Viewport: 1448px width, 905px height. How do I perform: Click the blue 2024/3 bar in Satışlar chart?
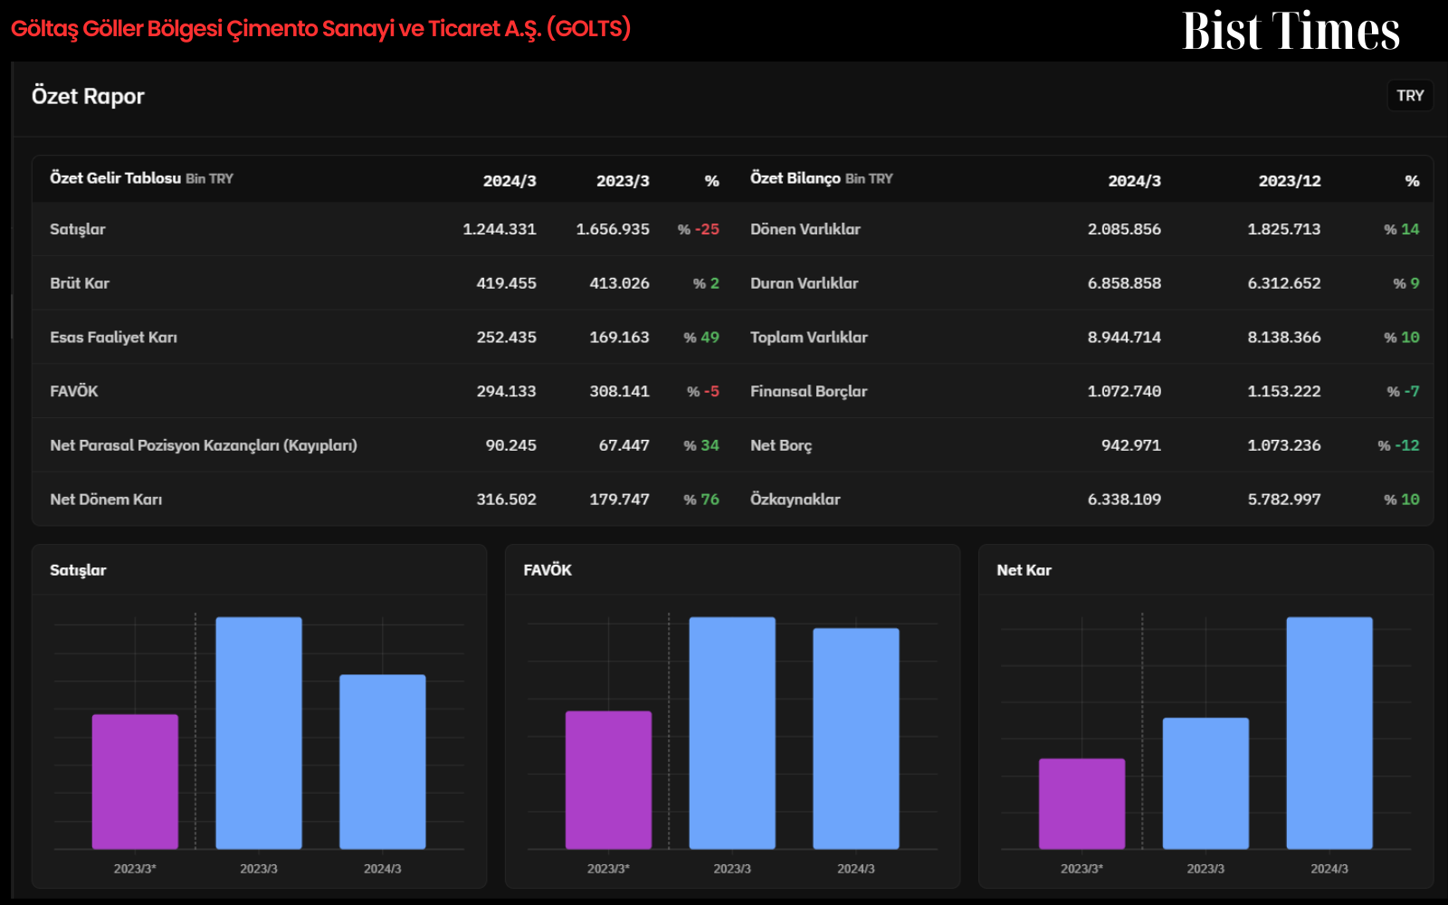383,762
